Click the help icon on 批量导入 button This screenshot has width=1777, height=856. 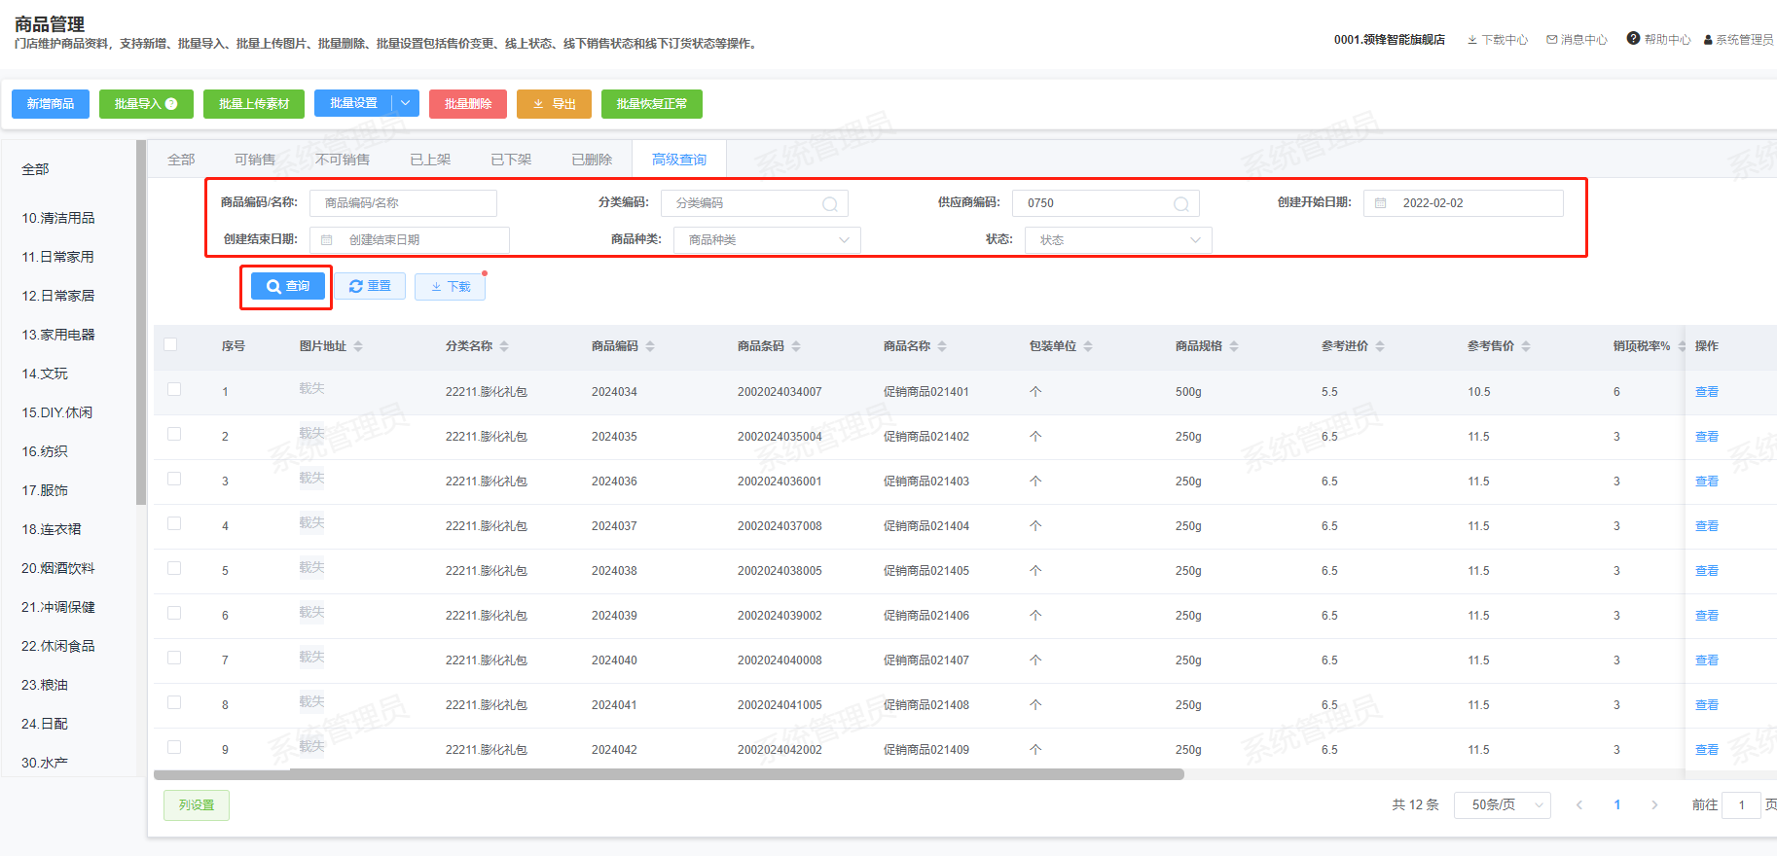(x=172, y=104)
